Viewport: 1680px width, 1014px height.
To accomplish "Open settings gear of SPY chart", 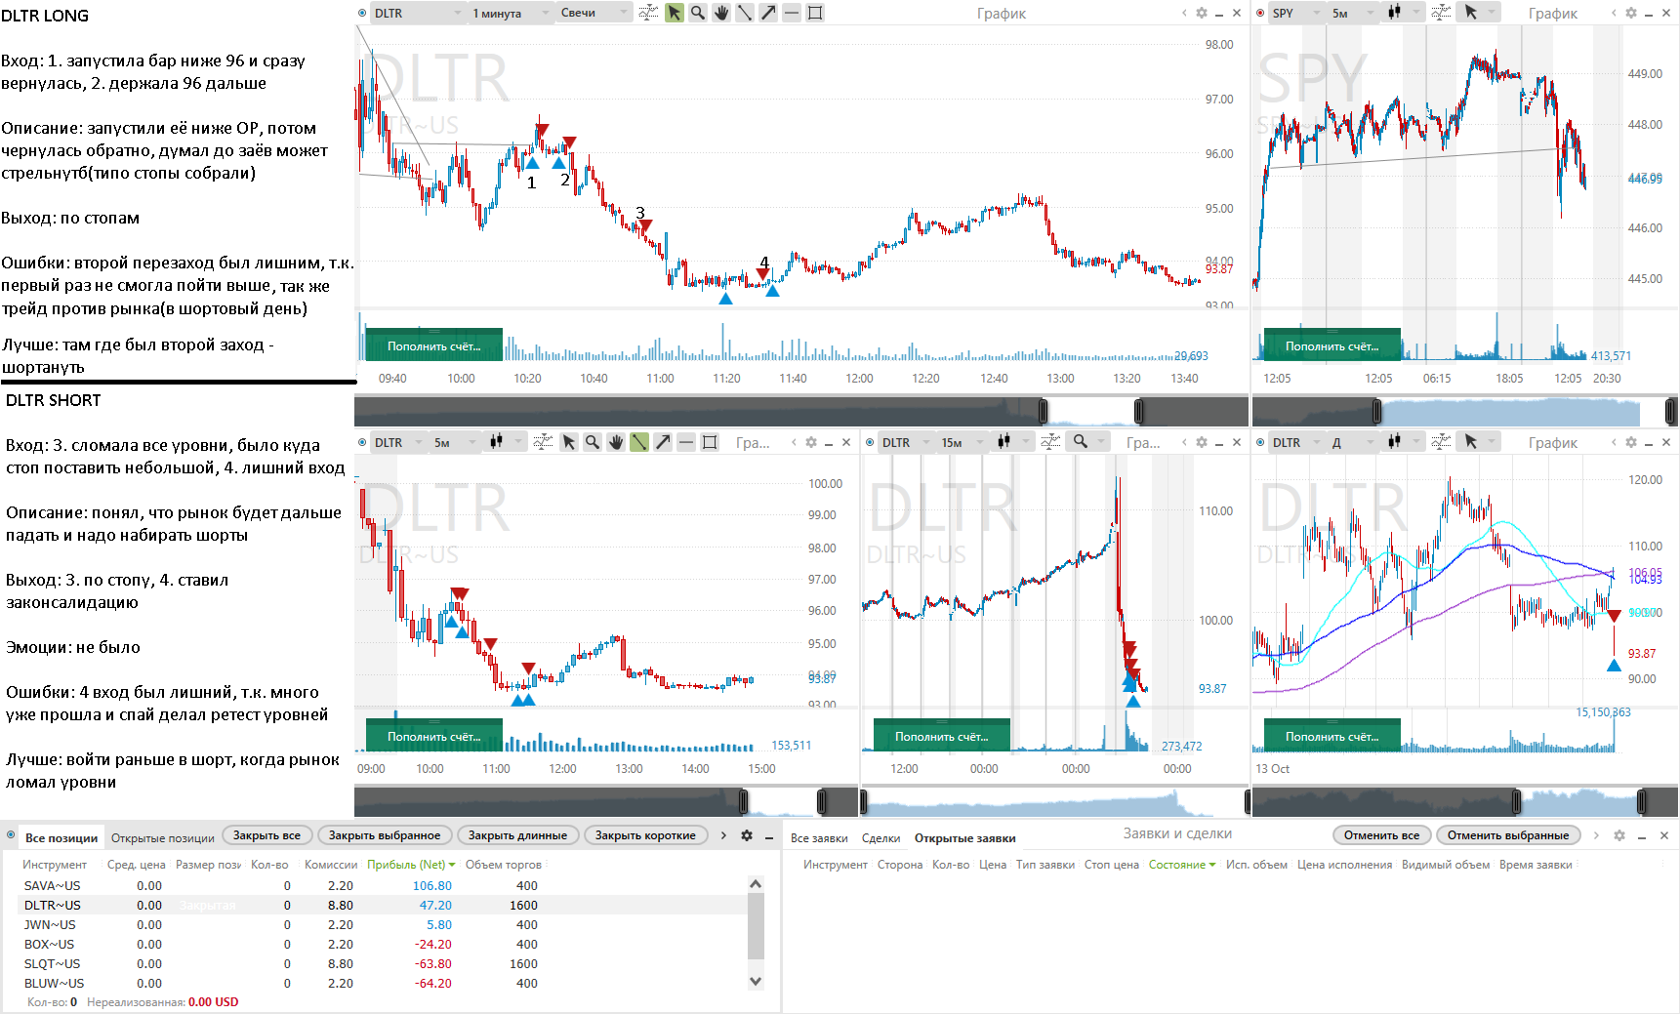I will (x=1631, y=13).
